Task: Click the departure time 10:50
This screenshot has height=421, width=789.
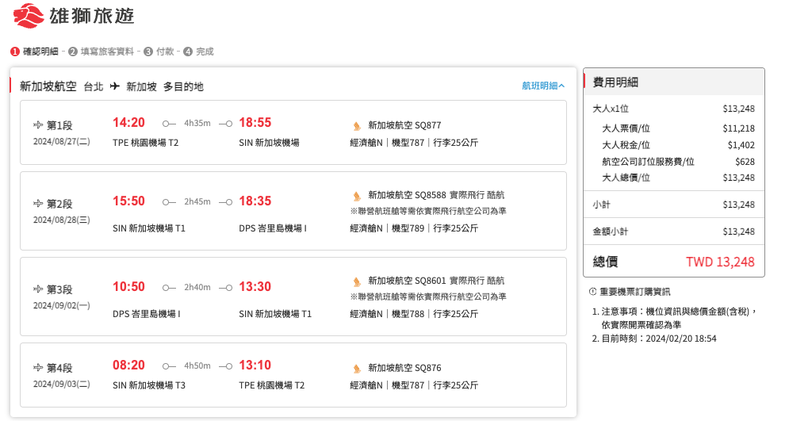Action: (128, 286)
